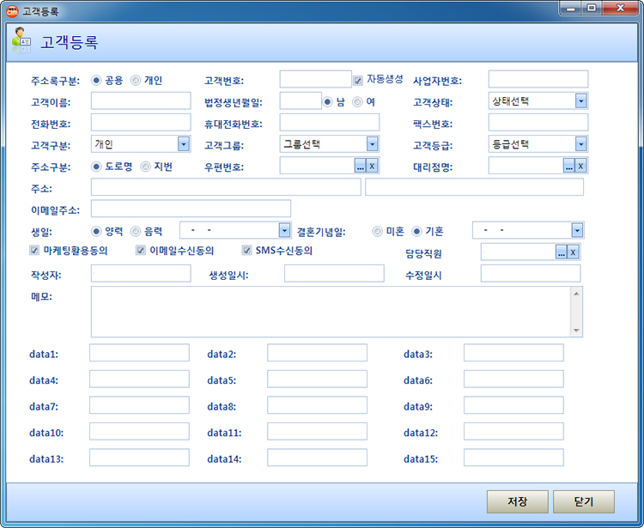644x528 pixels.
Task: Clear the 대리점명 field with x button
Action: click(581, 166)
